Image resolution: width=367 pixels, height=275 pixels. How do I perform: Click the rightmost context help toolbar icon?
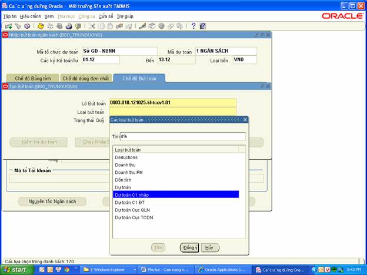coord(202,26)
